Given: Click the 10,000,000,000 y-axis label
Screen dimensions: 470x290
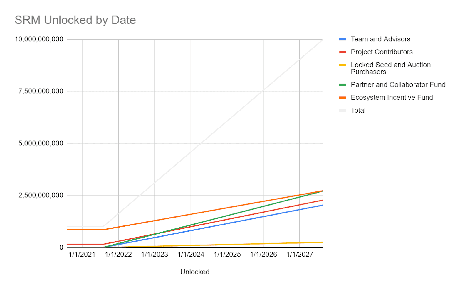Looking at the screenshot, I should pyautogui.click(x=39, y=39).
